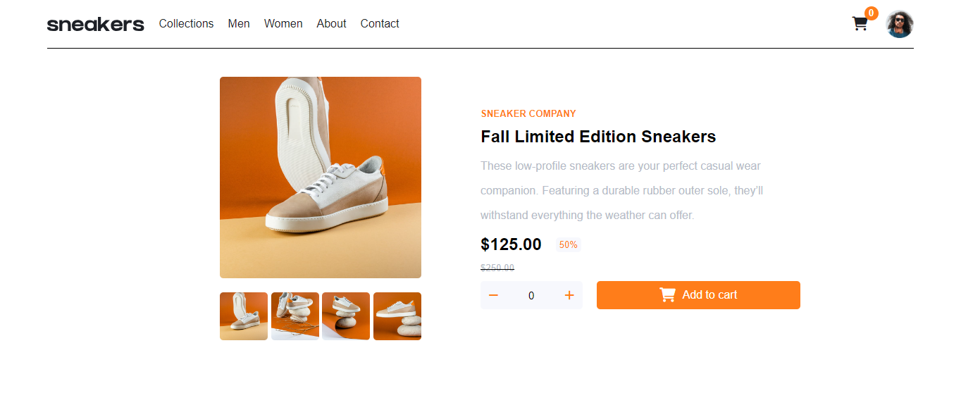Select the second sneaker thumbnail
The height and width of the screenshot is (417, 961).
(295, 316)
